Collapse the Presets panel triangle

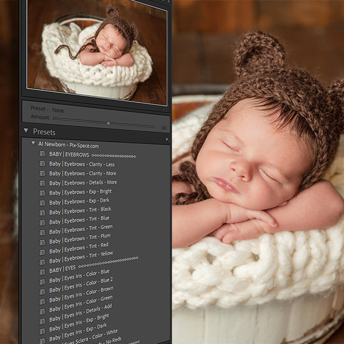(26, 131)
